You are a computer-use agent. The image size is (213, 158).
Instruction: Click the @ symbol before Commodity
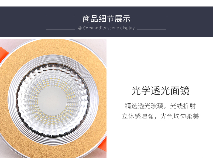click(80, 28)
